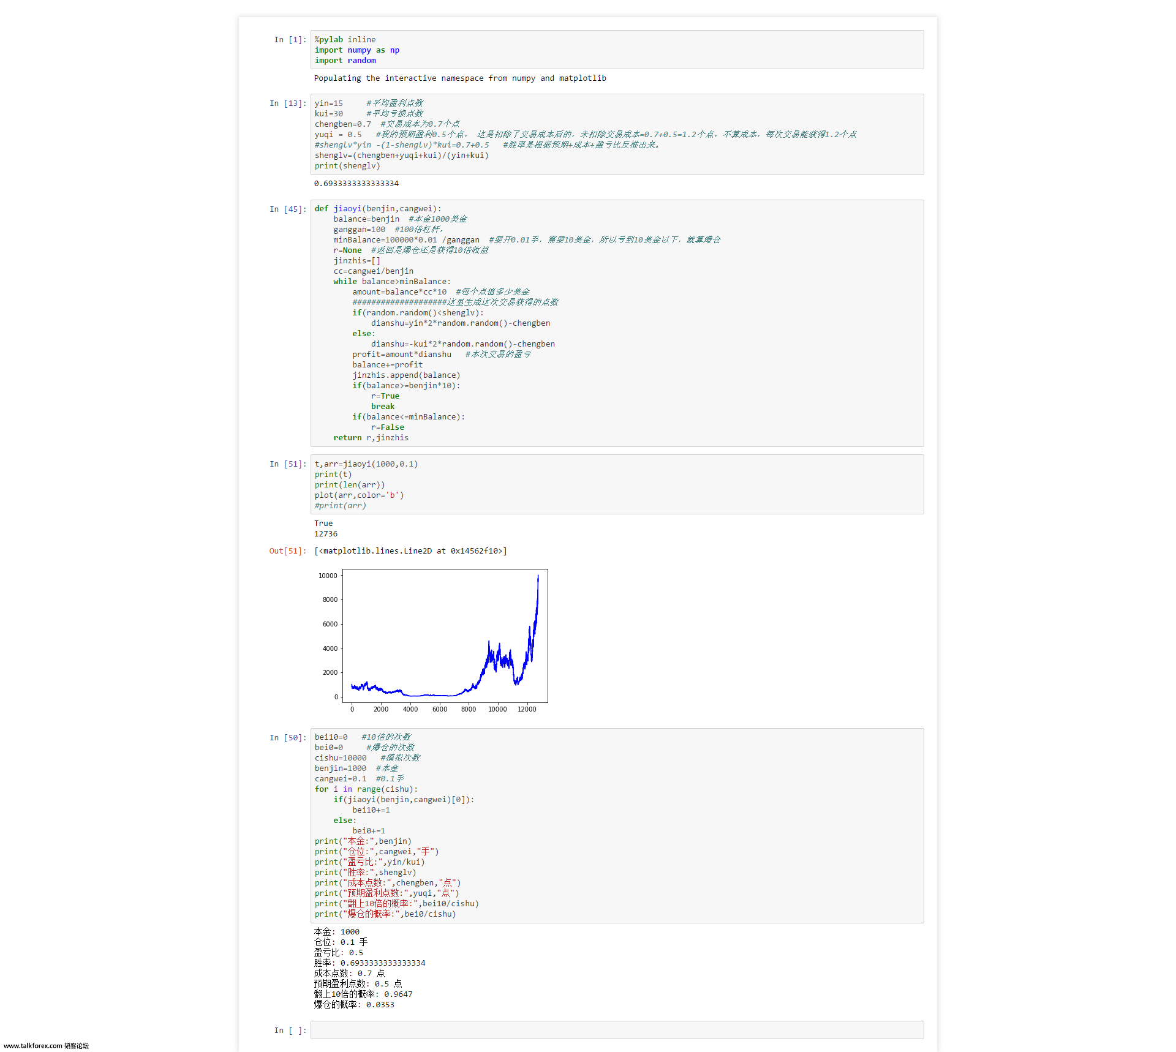
Task: Click the empty code cell at the bottom
Action: pos(617,1030)
